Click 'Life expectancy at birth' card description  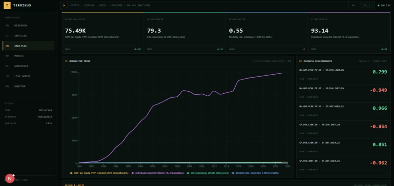166,37
